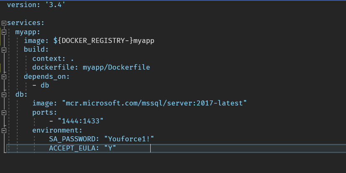This screenshot has height=173, width=346.
Task: Click the '- db' dependency entry
Action: [40, 85]
